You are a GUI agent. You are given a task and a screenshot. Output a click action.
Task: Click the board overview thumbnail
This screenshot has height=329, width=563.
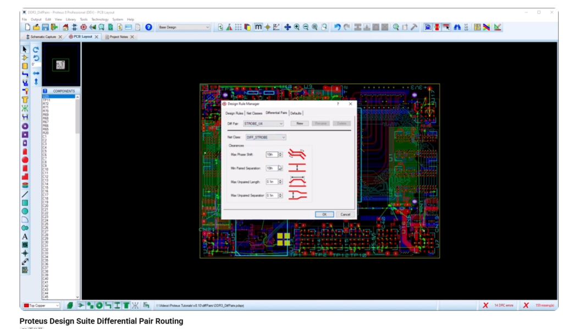61,65
